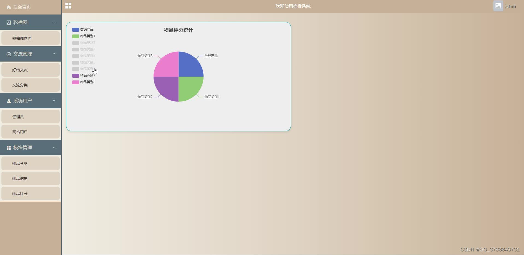Click the blue 数码产品 pie slice
Image resolution: width=524 pixels, height=255 pixels.
click(x=190, y=65)
